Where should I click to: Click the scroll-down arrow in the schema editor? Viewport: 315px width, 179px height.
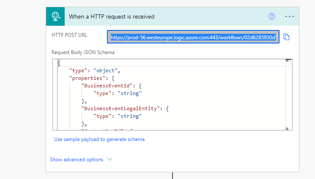pyautogui.click(x=287, y=128)
